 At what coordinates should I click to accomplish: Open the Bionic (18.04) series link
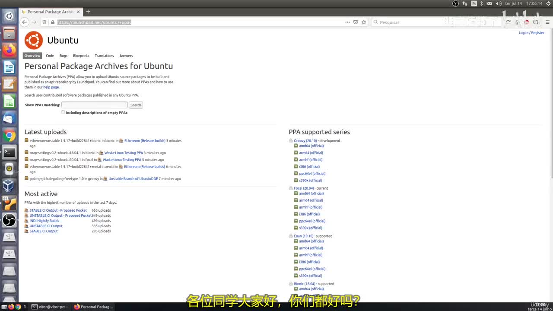pos(305,284)
